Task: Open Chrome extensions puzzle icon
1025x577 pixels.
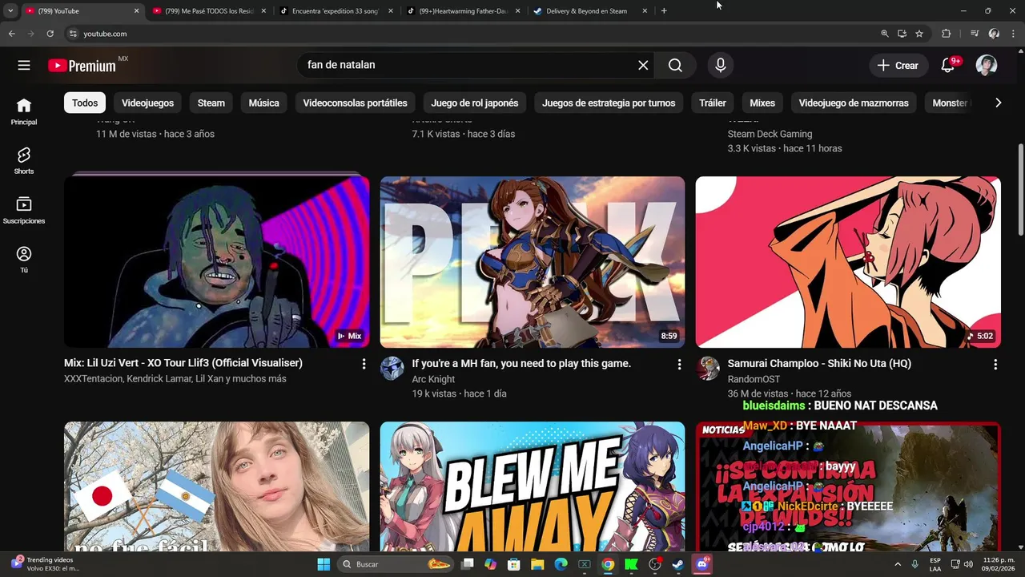Action: tap(947, 34)
